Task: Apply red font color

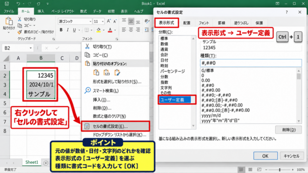Action: (110, 30)
